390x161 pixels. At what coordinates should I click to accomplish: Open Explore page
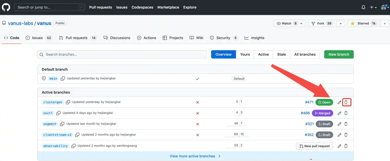tap(190, 7)
